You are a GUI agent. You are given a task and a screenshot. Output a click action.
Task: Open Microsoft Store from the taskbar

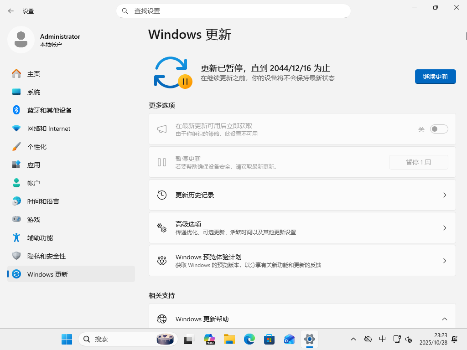pyautogui.click(x=269, y=339)
